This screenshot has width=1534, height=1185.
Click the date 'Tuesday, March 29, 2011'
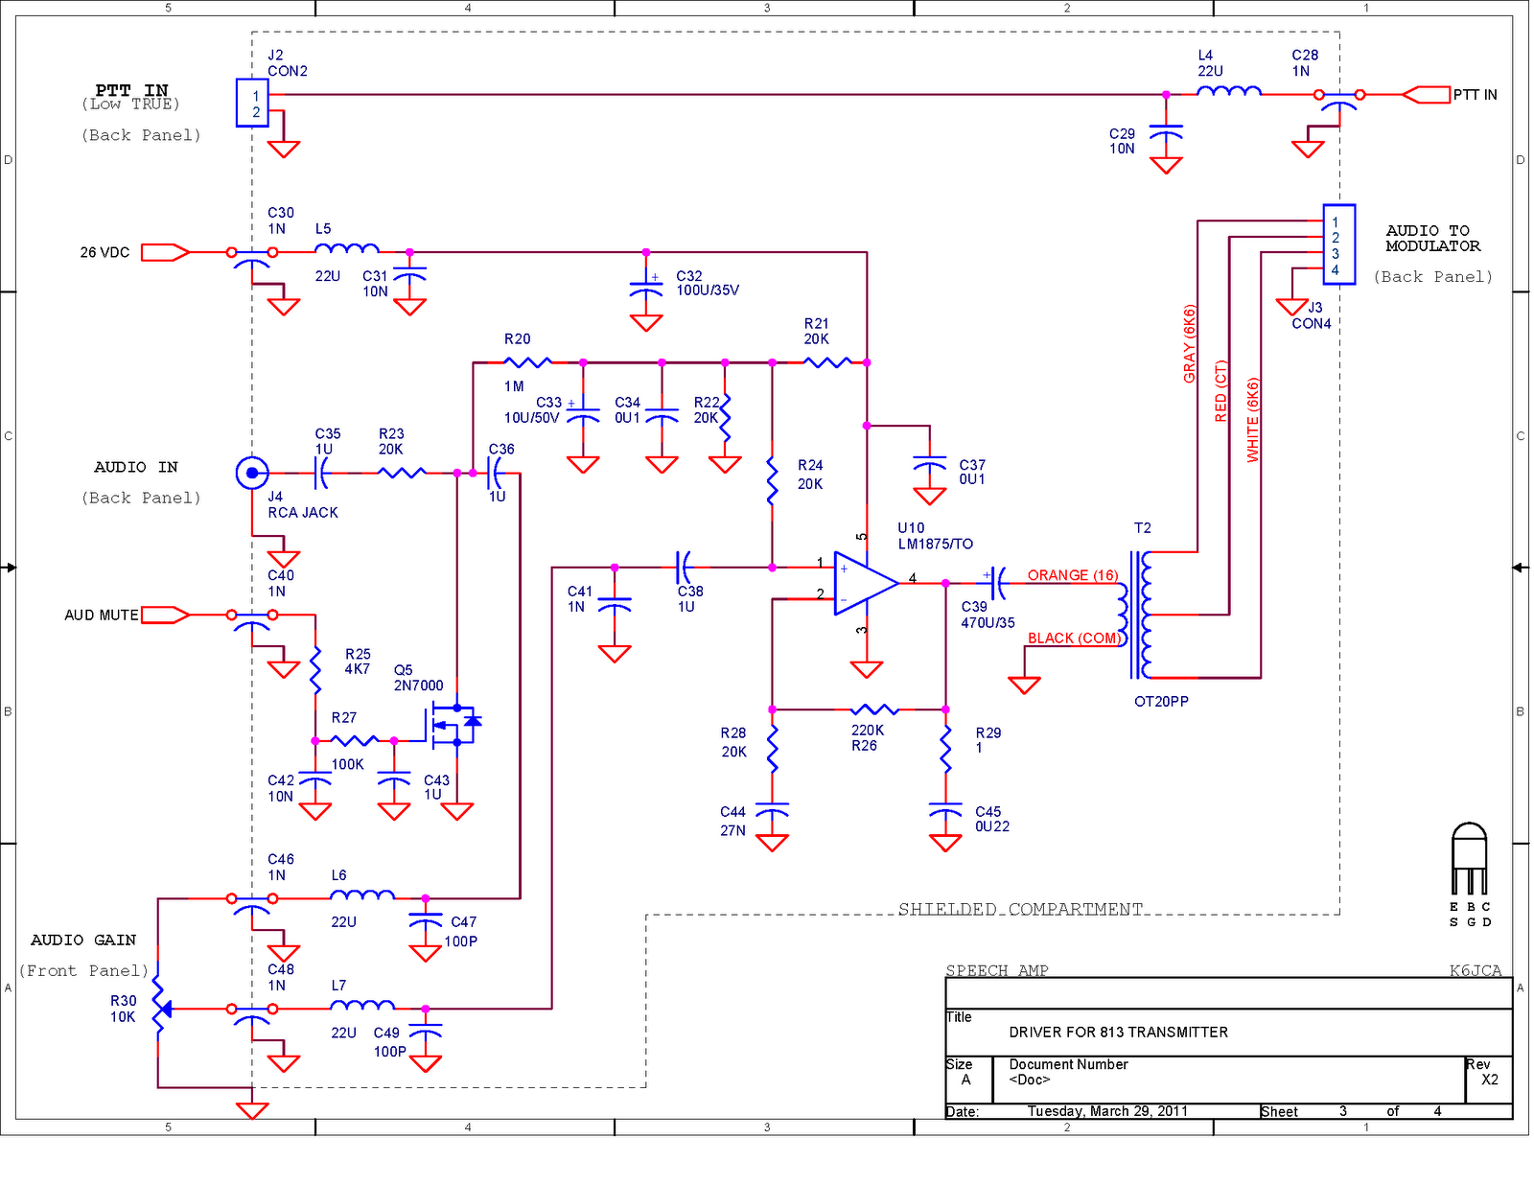[x=1107, y=1111]
